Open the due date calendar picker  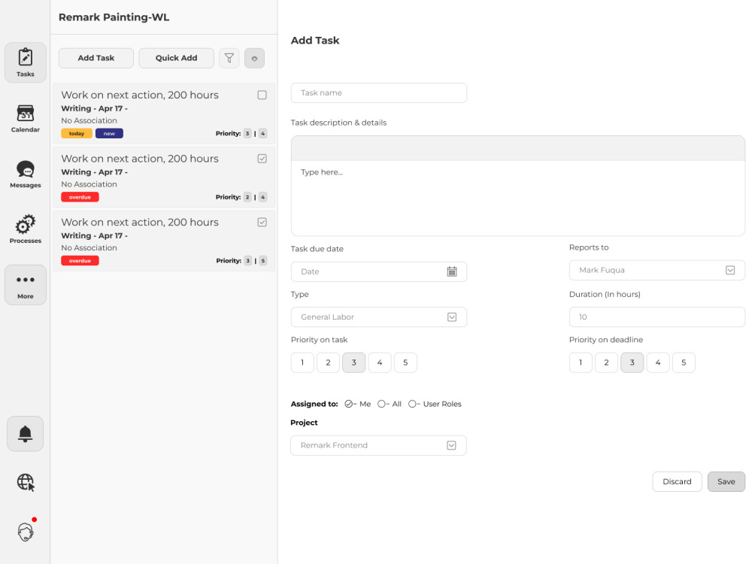coord(452,271)
